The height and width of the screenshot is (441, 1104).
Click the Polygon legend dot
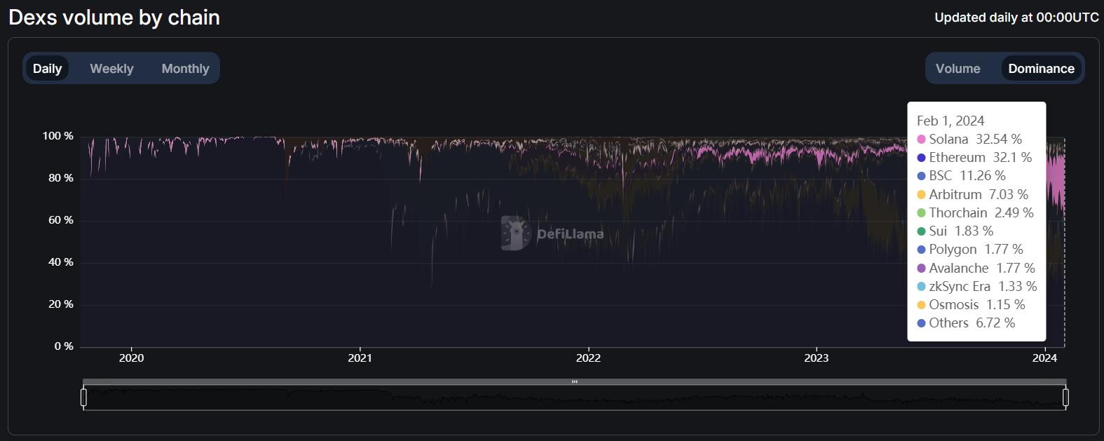point(921,250)
